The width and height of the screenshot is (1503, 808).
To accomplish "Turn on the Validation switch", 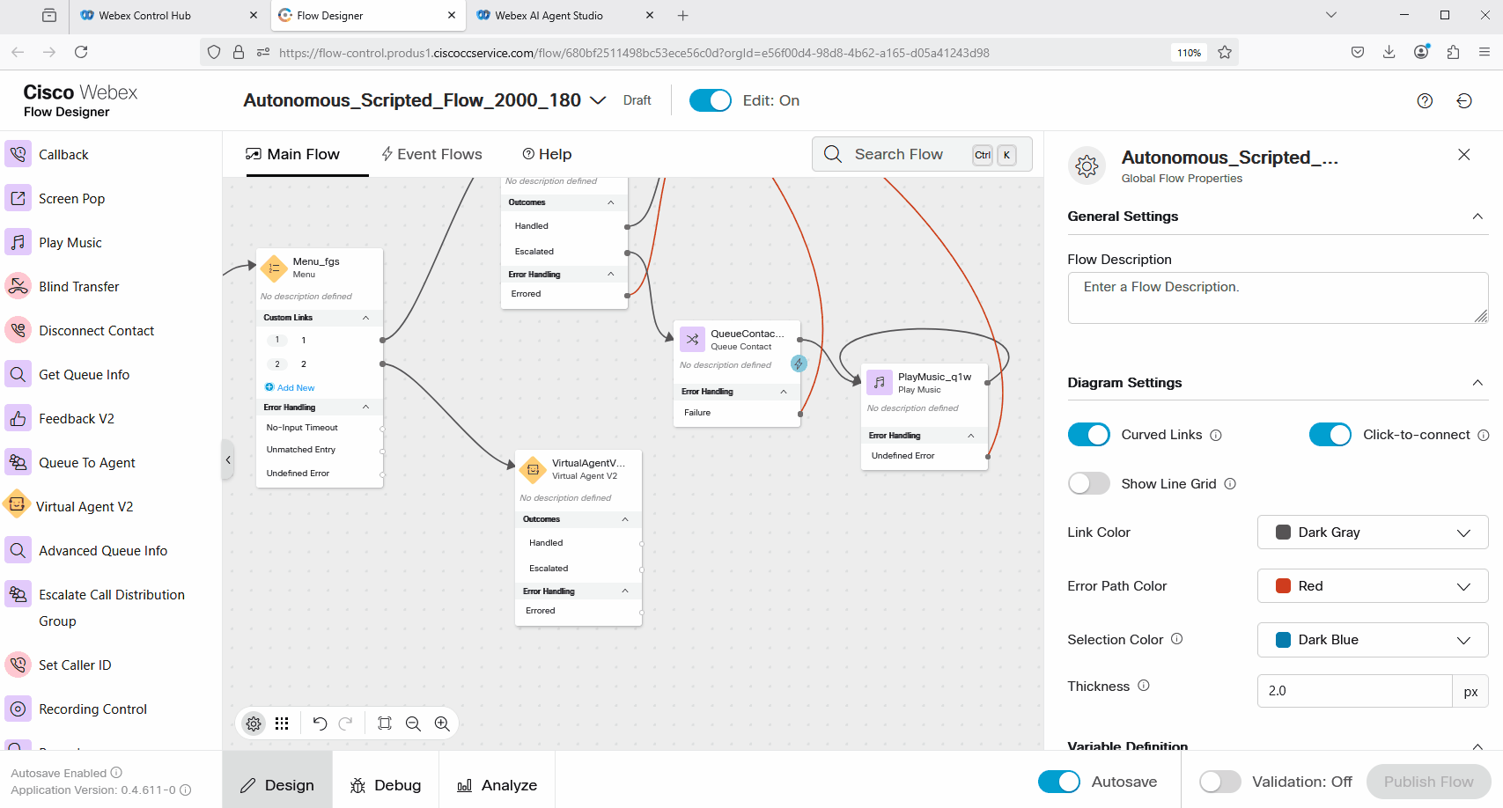I will (1219, 782).
